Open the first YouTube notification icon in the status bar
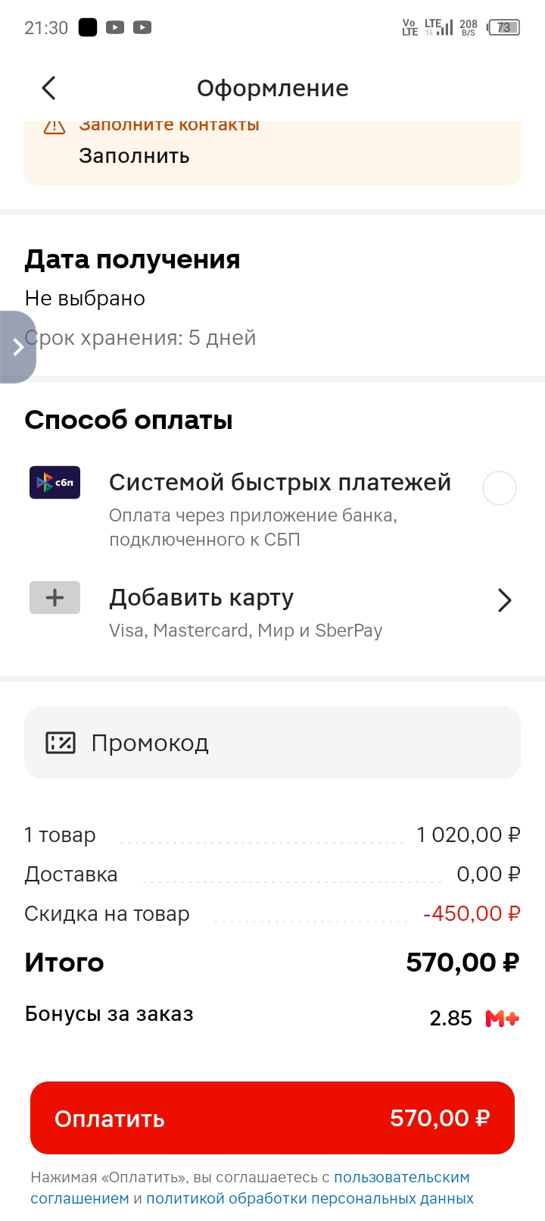The width and height of the screenshot is (545, 1221). (x=115, y=28)
